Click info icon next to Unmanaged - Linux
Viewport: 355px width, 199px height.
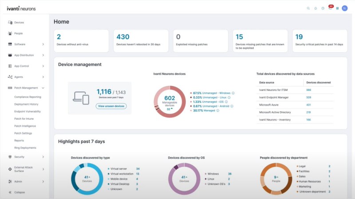[229, 98]
